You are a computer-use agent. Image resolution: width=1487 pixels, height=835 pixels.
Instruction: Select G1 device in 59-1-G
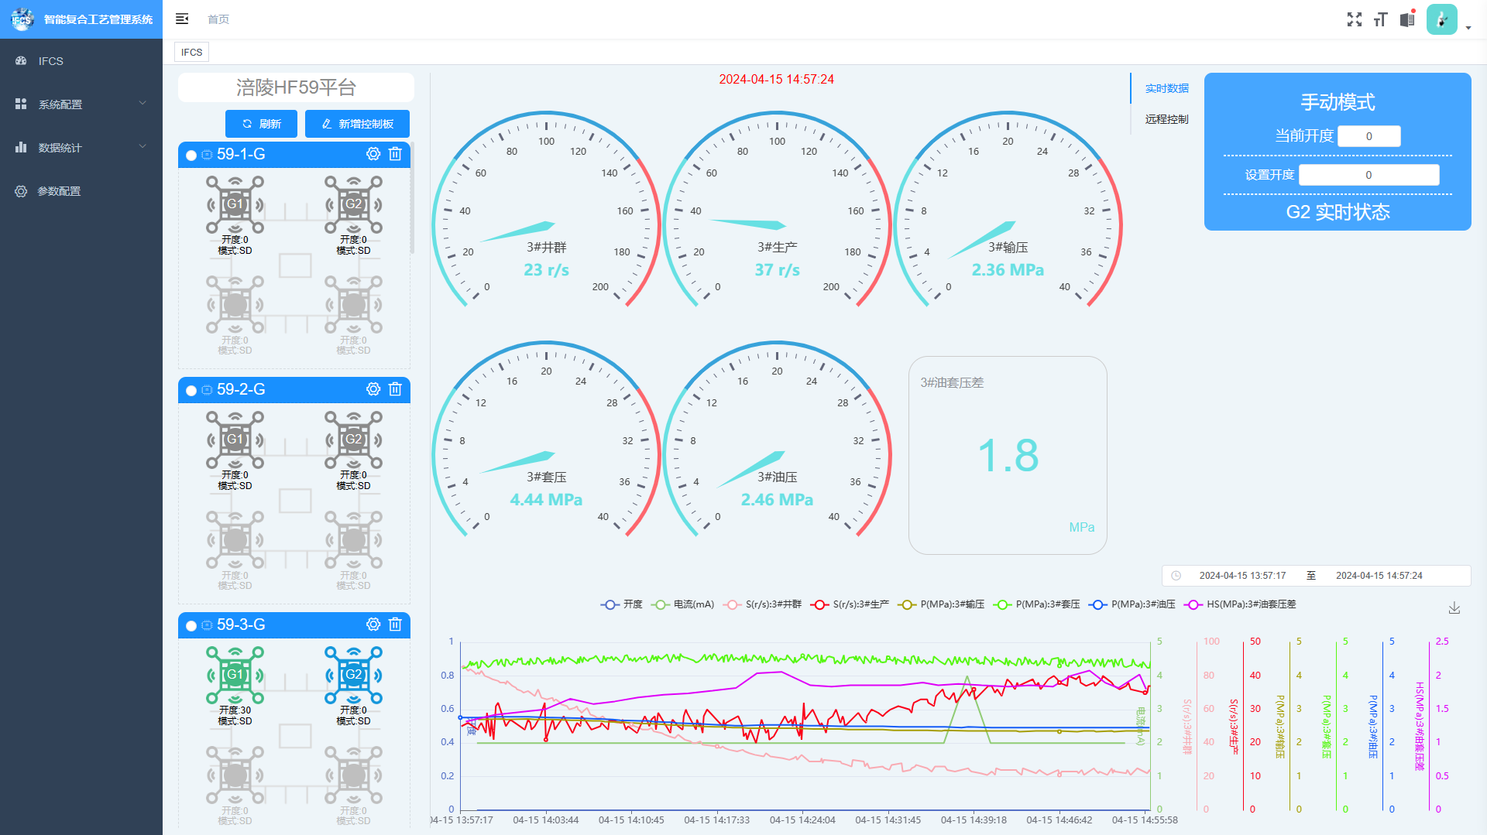click(235, 204)
